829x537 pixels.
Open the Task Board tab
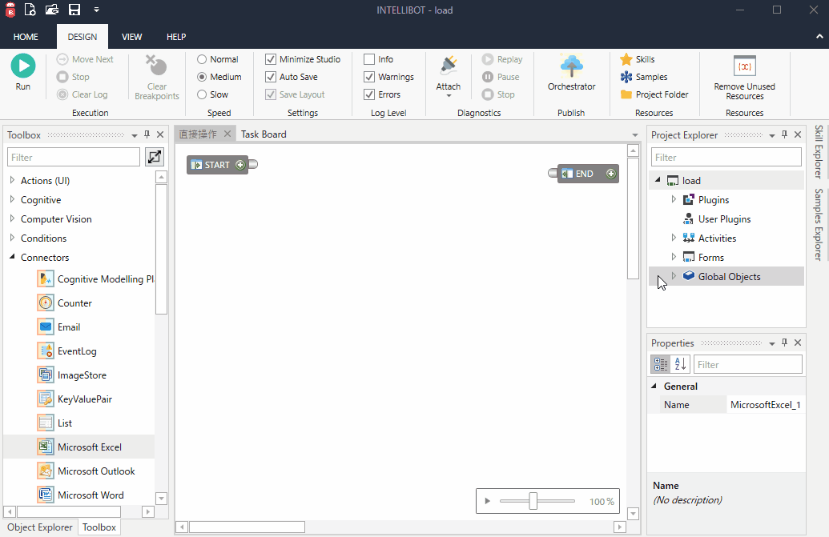tap(263, 134)
